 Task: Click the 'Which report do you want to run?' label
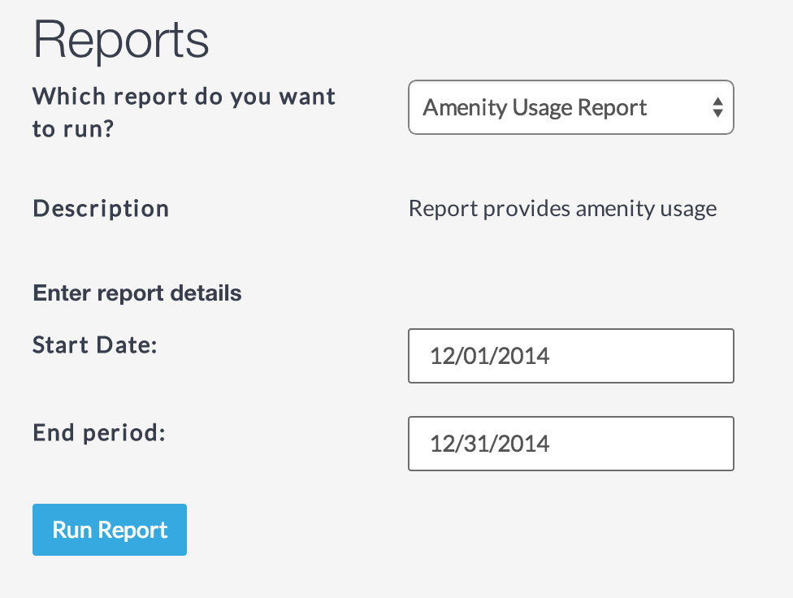pos(184,112)
